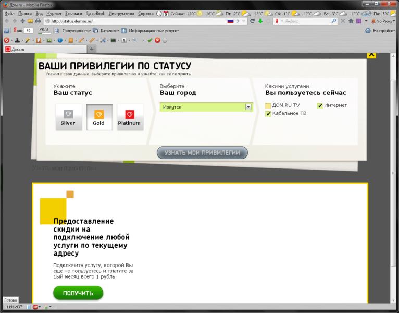The width and height of the screenshot is (399, 313).
Task: Click the Сейчас: -10°C weather reading
Action: tap(183, 14)
